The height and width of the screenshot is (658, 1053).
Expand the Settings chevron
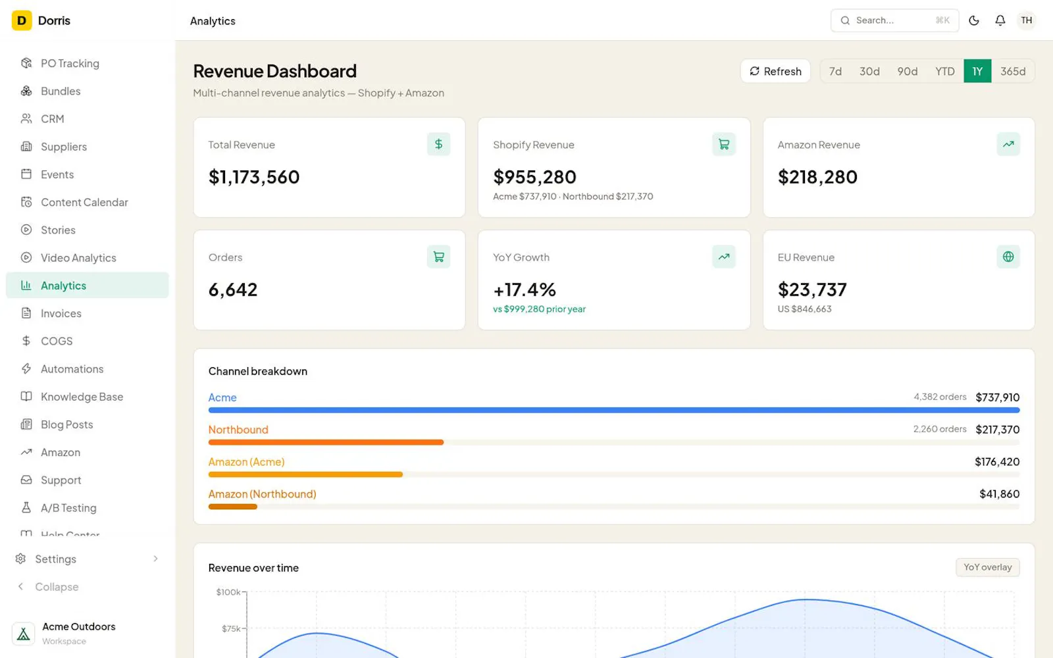coord(155,559)
